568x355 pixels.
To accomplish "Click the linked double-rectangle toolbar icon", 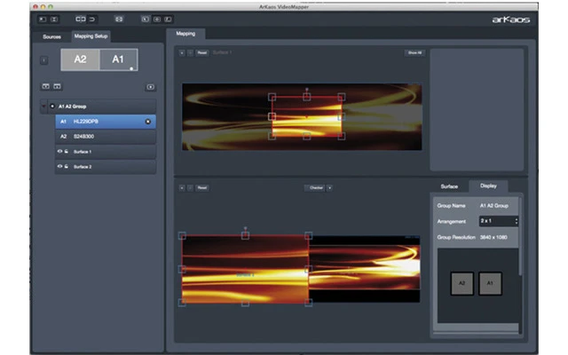I will tap(81, 20).
